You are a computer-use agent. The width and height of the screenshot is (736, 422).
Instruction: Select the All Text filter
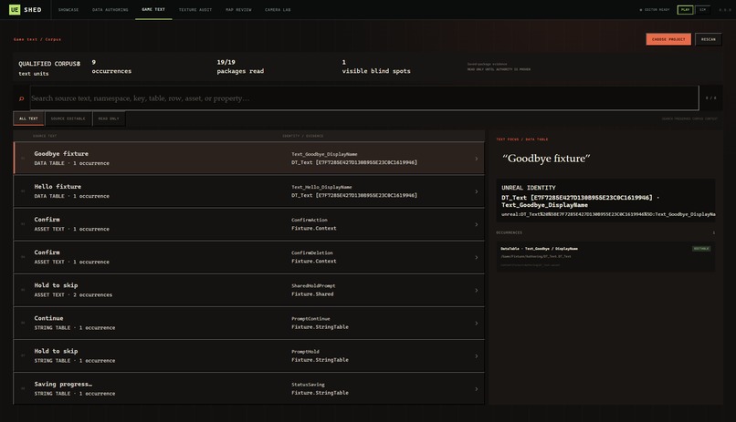(x=28, y=118)
